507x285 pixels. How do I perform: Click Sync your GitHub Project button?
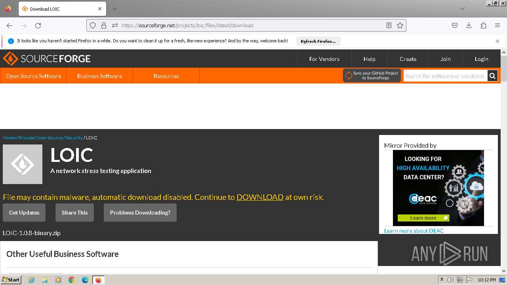click(372, 76)
